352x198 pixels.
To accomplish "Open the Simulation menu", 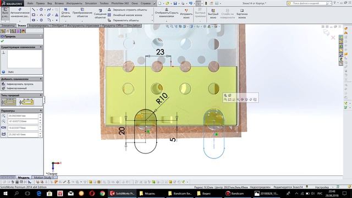I will click(x=91, y=3).
